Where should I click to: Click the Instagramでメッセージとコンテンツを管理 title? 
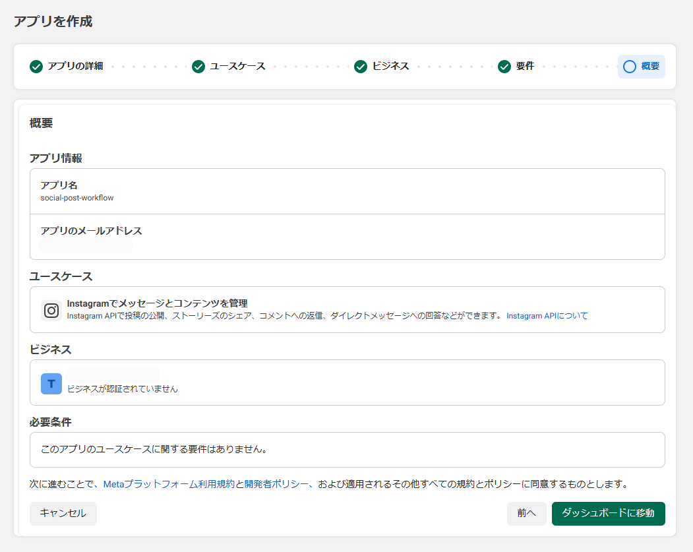(x=157, y=303)
